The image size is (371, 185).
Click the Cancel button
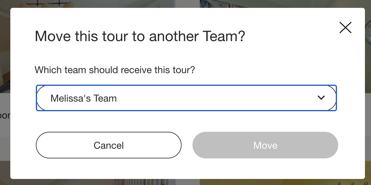click(x=108, y=145)
